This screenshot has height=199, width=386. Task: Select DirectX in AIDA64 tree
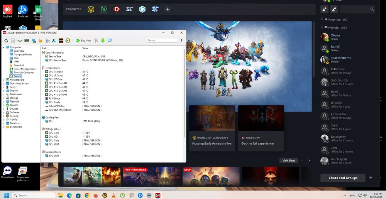coord(14,105)
